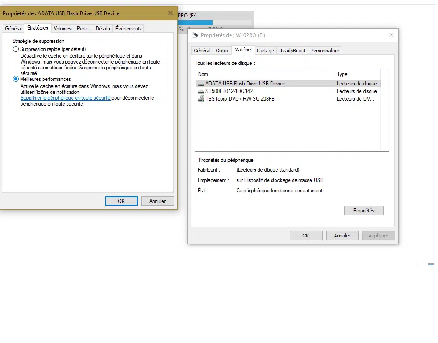
Task: Open the Personnaliser tab
Action: point(325,51)
